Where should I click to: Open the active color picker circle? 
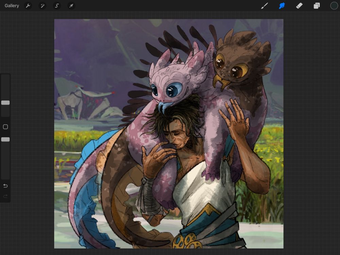334,6
